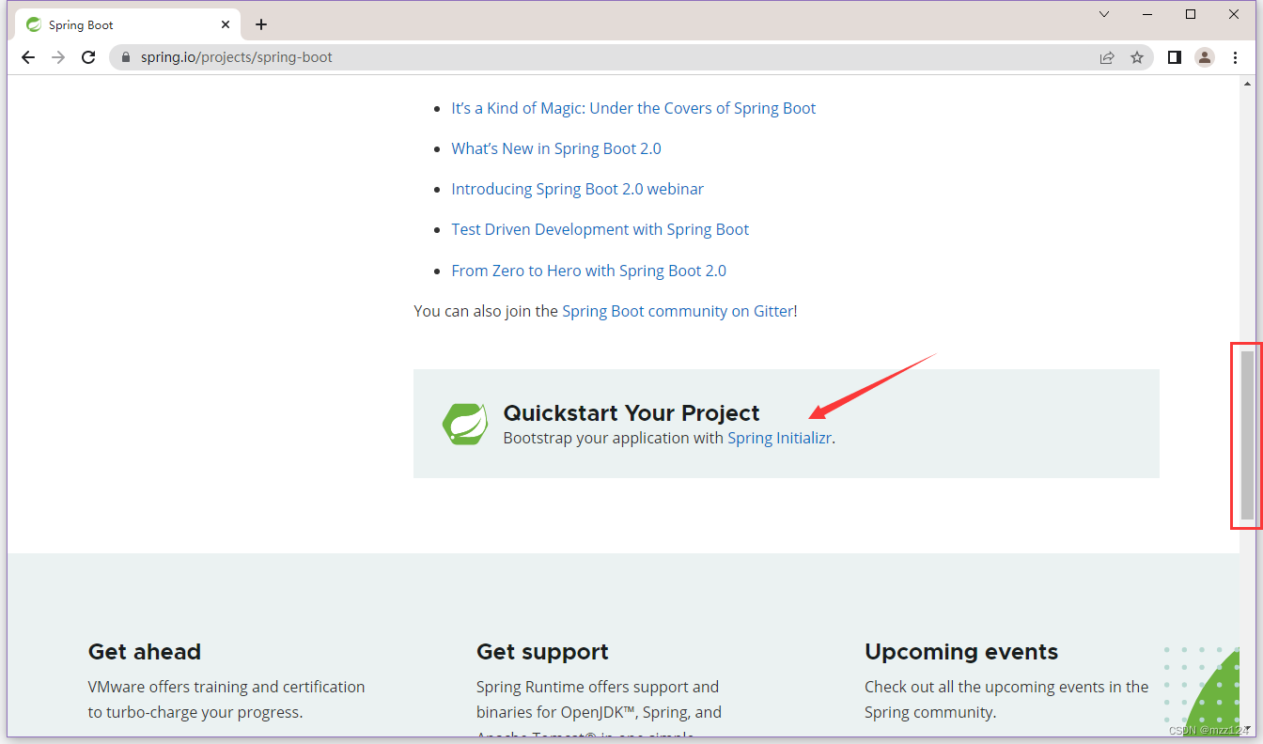Image resolution: width=1263 pixels, height=744 pixels.
Task: Open the browser side panel
Action: pyautogui.click(x=1174, y=57)
